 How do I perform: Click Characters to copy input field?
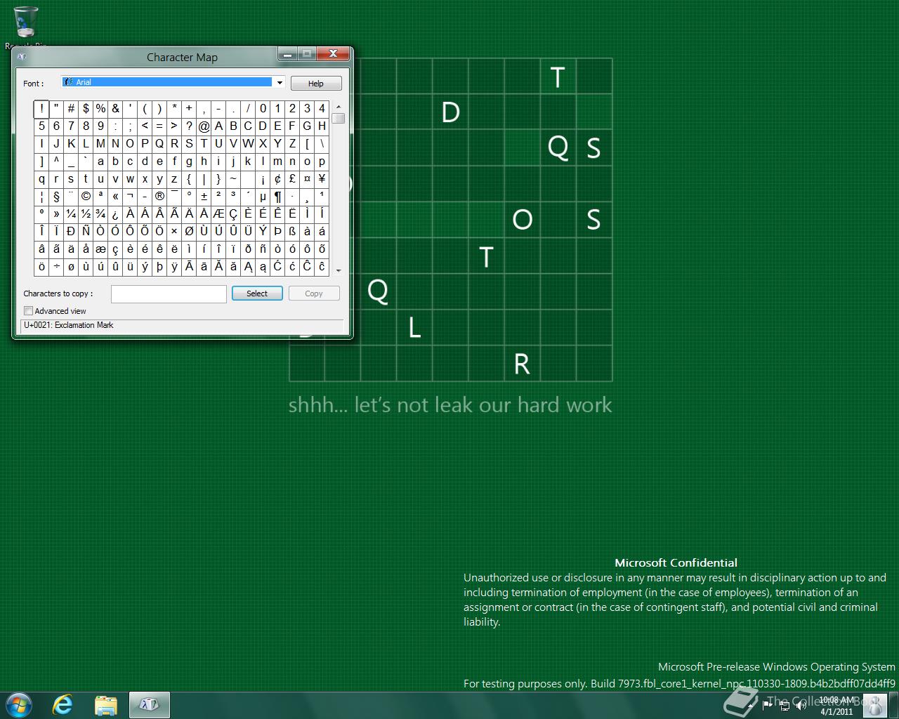(169, 293)
